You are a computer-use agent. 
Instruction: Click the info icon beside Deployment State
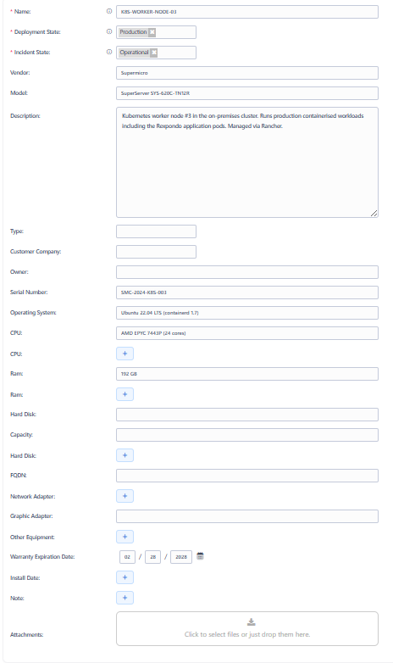109,31
